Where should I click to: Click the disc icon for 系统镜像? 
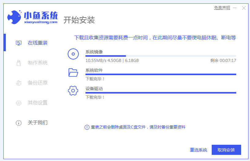pyautogui.click(x=73, y=55)
